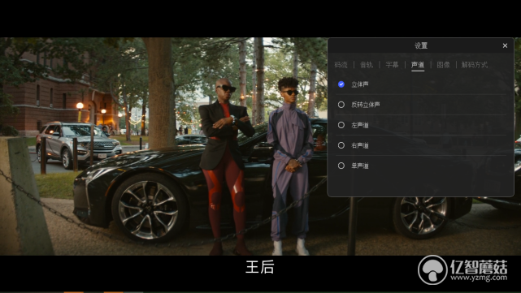The height and width of the screenshot is (293, 521).
Task: Click the 反转立体声 option label text
Action: pos(366,105)
